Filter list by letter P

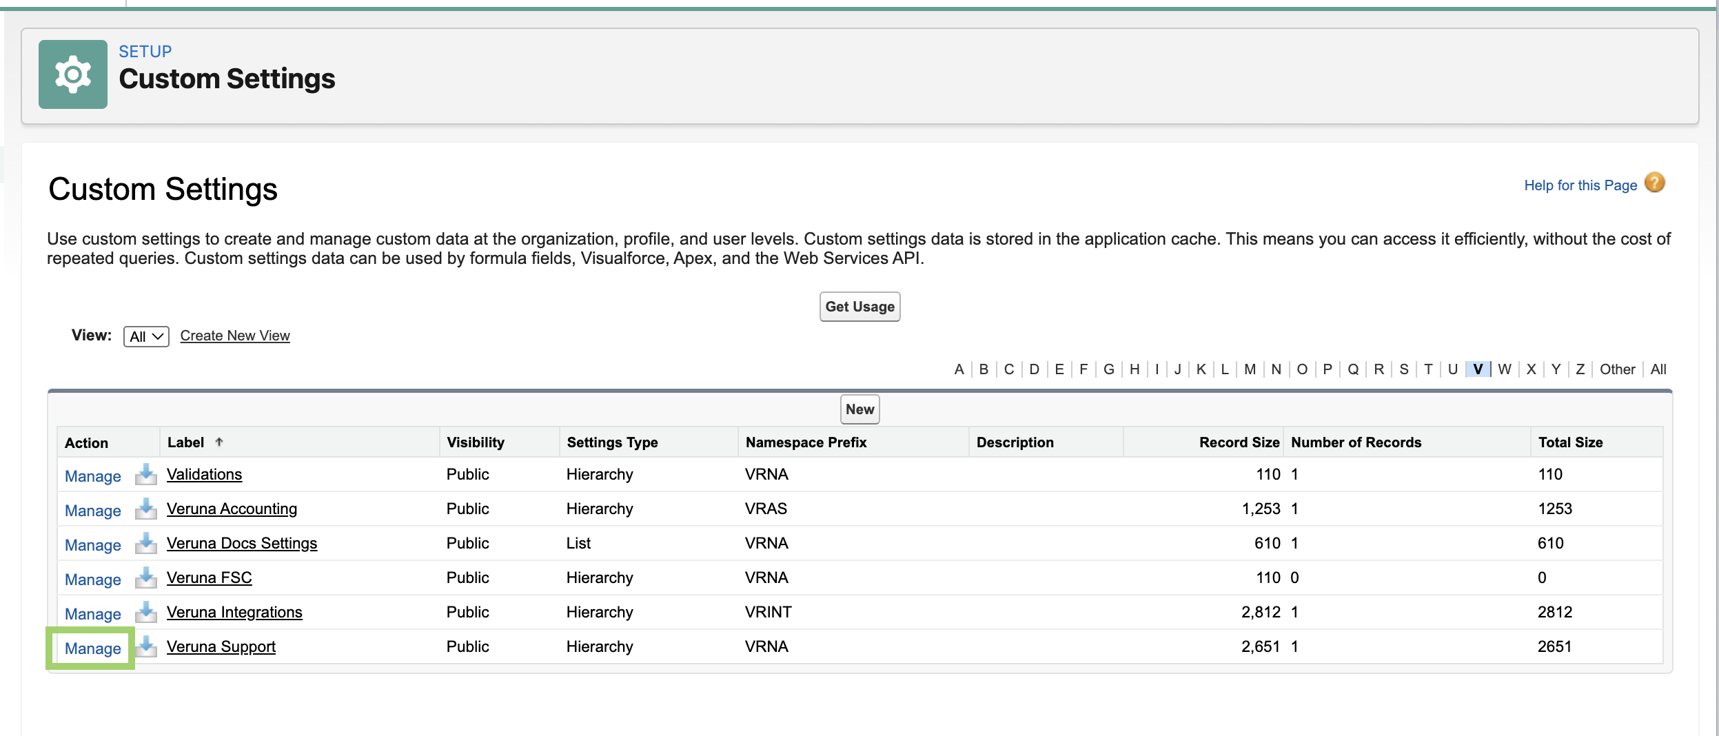click(x=1328, y=369)
